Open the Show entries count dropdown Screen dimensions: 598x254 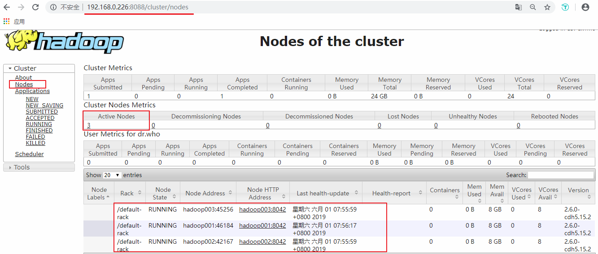click(x=112, y=175)
